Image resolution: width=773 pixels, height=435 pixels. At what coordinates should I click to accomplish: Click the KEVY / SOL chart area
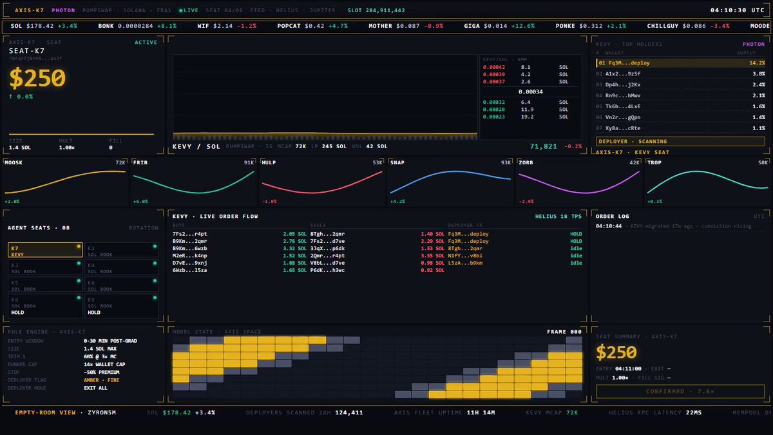pos(325,97)
